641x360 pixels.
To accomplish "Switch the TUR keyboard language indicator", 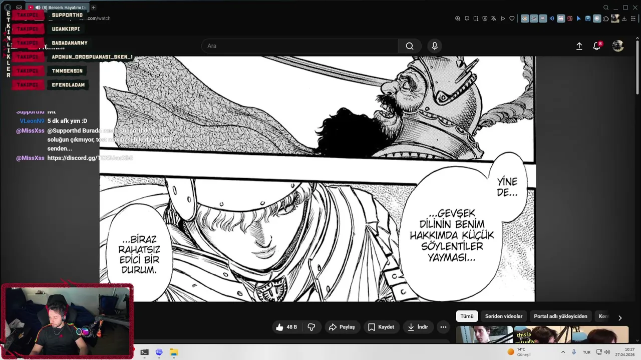I will (x=586, y=352).
